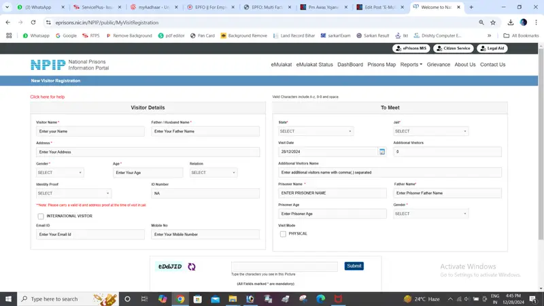Open the DashBoard menu
The width and height of the screenshot is (544, 306).
[350, 65]
